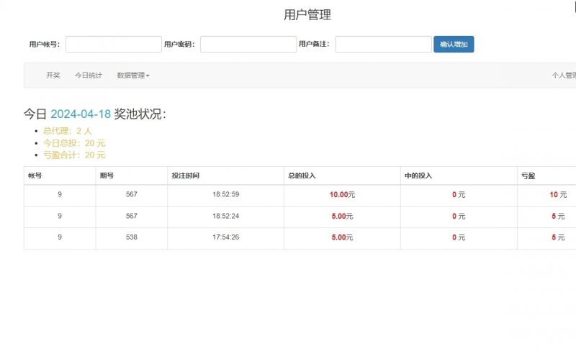Click the 用户帐号 input field
This screenshot has height=351, width=576.
(114, 45)
